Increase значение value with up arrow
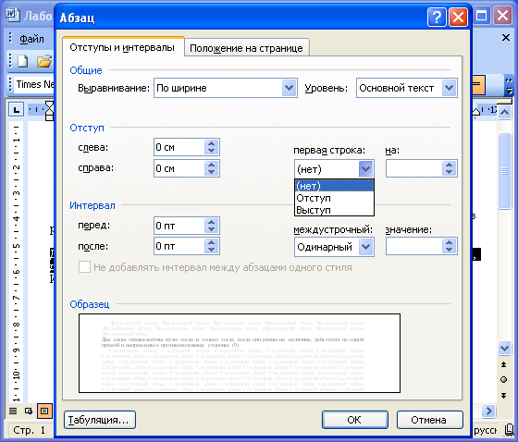This screenshot has height=442, width=518. tap(449, 242)
